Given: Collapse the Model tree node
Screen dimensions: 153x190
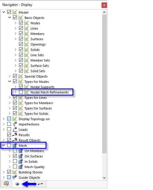Looking at the screenshot, I should [x=4, y=12].
